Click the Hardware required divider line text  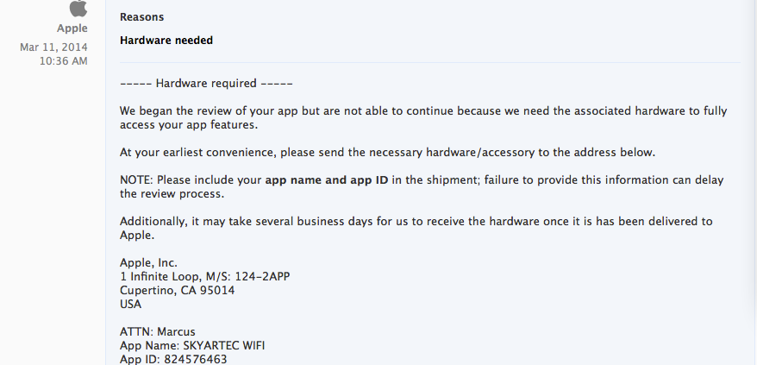click(206, 83)
